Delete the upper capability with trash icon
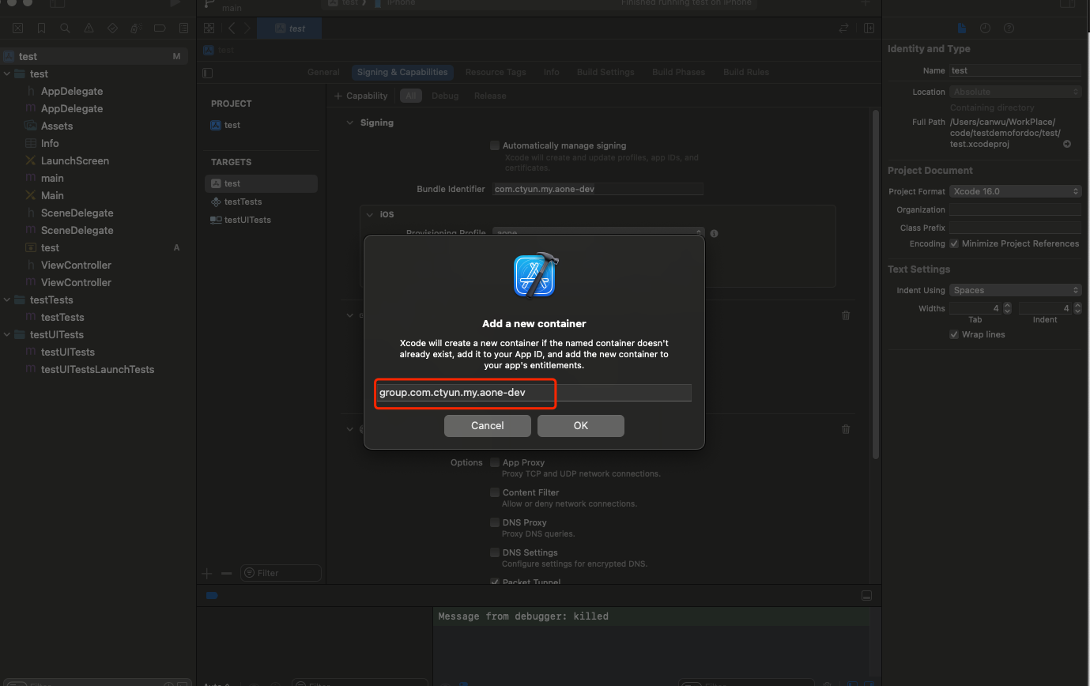The image size is (1090, 686). pos(846,315)
